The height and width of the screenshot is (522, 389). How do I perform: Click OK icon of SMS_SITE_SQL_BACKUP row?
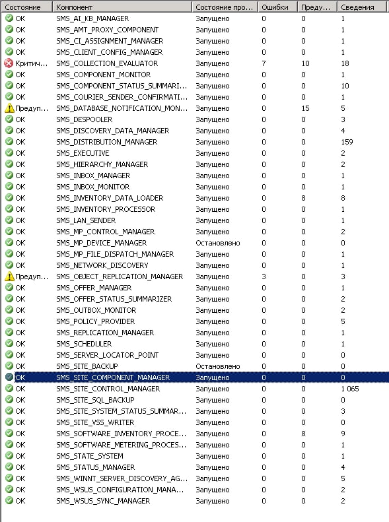click(9, 399)
